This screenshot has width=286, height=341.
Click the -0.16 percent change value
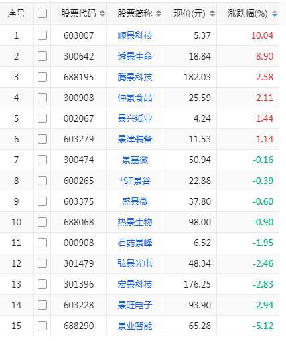pos(263,160)
